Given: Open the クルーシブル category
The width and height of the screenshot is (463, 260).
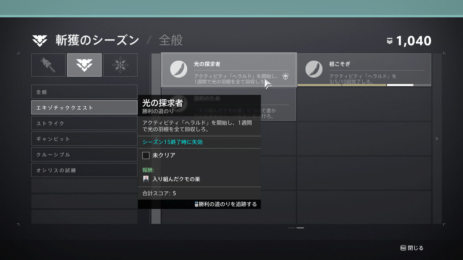Looking at the screenshot, I should coord(84,154).
